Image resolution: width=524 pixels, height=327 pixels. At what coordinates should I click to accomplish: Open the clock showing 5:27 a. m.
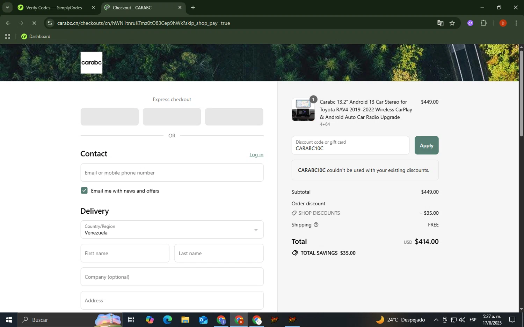pos(492,320)
